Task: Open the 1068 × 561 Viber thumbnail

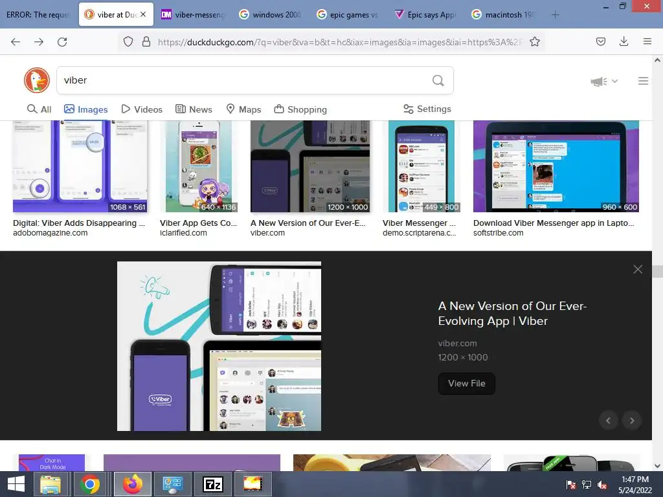Action: point(80,166)
